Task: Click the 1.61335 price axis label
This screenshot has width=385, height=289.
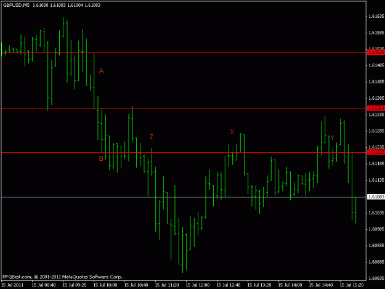Action: [x=376, y=115]
